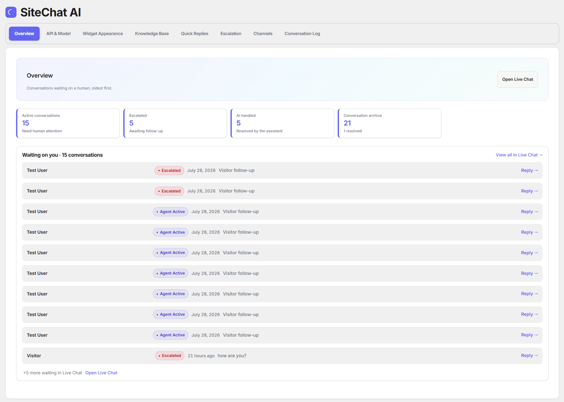Click the SiteChat AI logo icon
The width and height of the screenshot is (564, 402).
tap(11, 12)
